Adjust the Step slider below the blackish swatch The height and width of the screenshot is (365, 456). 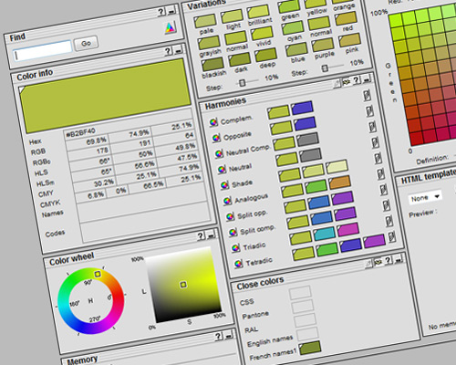click(243, 83)
